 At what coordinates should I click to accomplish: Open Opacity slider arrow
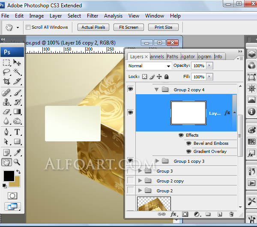(209, 66)
